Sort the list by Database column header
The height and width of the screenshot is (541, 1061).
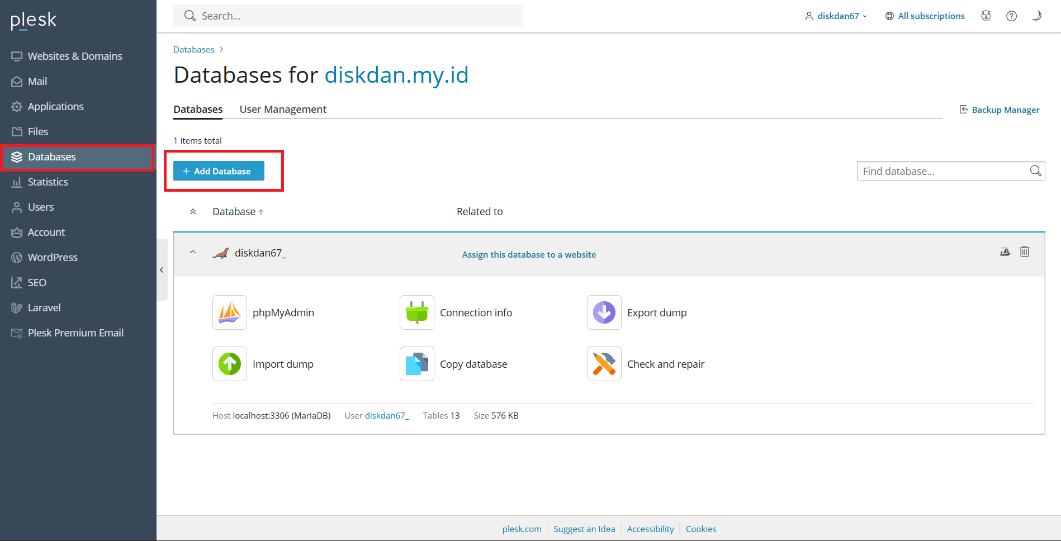click(234, 212)
